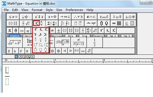Open the fence templates palette

[x=13, y=23]
